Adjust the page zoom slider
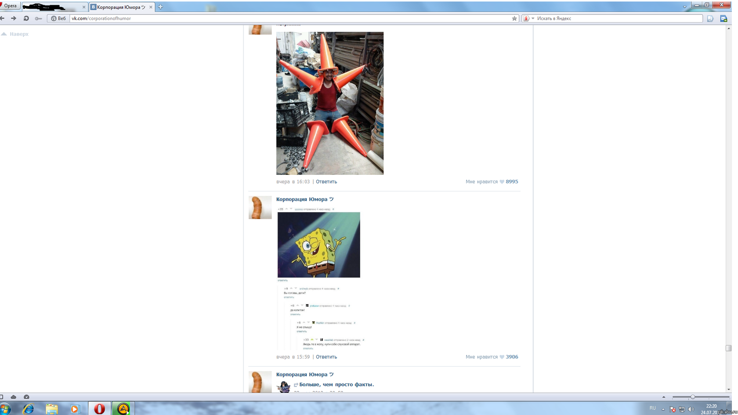The image size is (738, 415). 700,397
